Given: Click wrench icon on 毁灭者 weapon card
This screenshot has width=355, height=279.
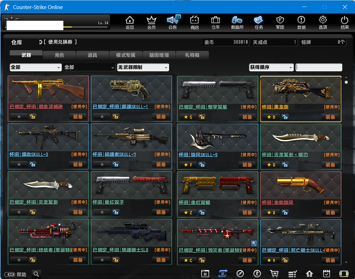Looking at the screenshot, I should (x=254, y=243).
